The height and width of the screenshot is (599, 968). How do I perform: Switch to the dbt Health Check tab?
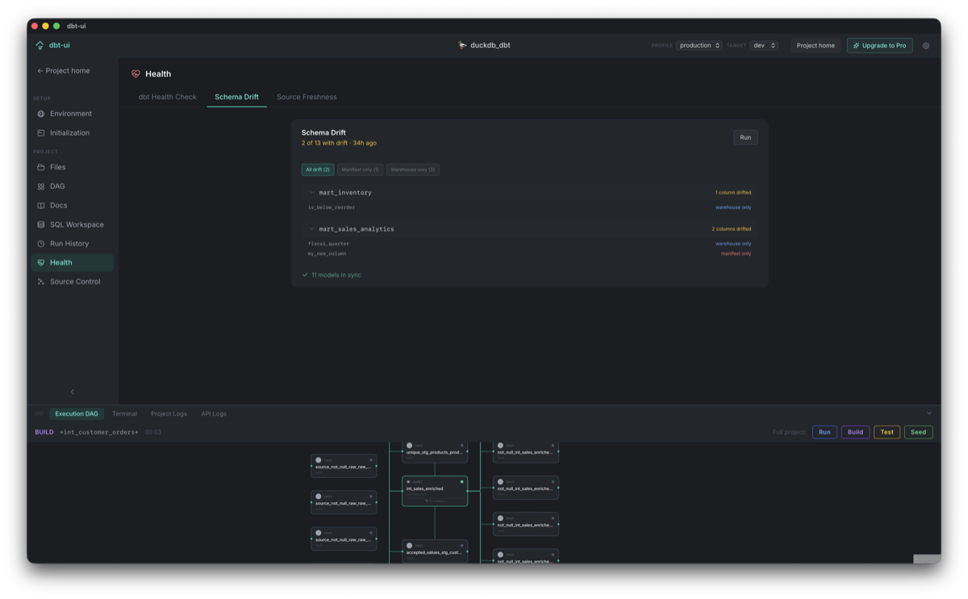coord(168,97)
